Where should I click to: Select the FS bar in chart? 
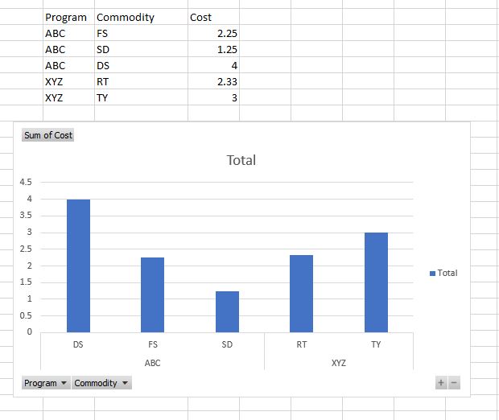pos(153,295)
